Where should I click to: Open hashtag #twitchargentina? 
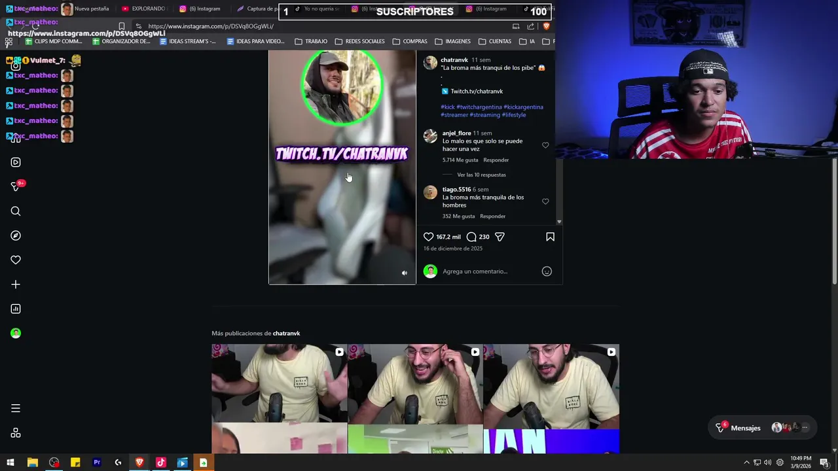pyautogui.click(x=479, y=107)
